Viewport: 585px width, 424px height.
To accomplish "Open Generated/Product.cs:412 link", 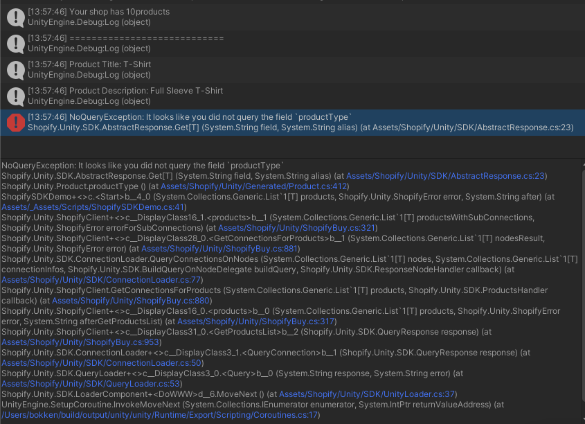I will [253, 186].
